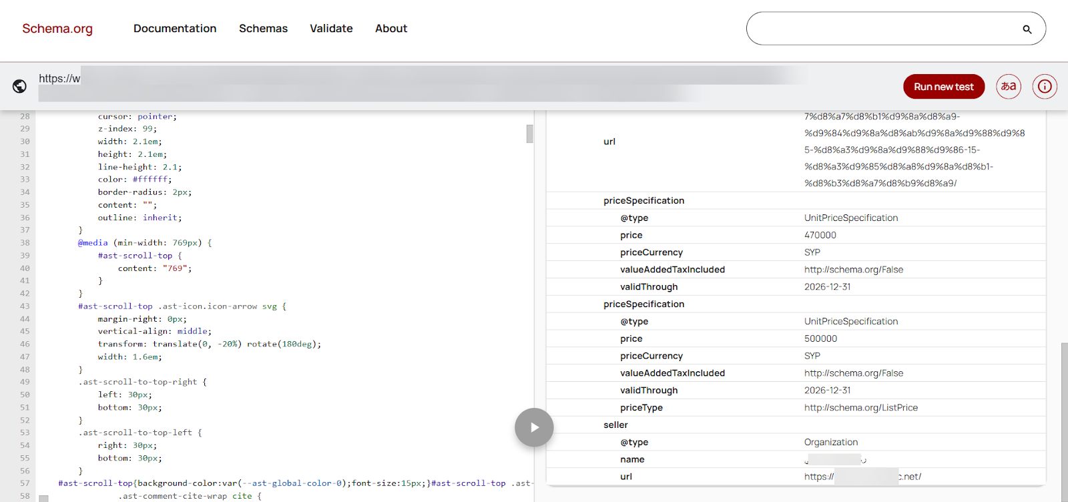This screenshot has height=502, width=1068.
Task: Click the second priceCurrency SYP value
Action: (x=812, y=356)
